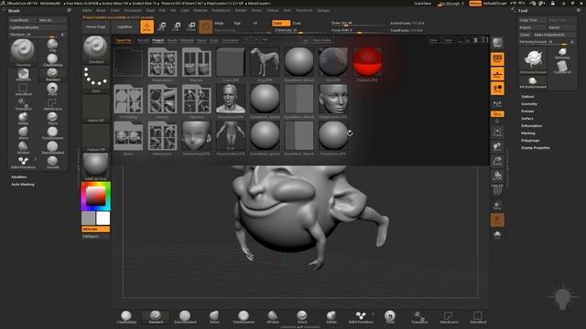Viewport: 586px width, 329px height.
Task: Pick the Transpose brush in Brush palette
Action: pyautogui.click(x=23, y=104)
